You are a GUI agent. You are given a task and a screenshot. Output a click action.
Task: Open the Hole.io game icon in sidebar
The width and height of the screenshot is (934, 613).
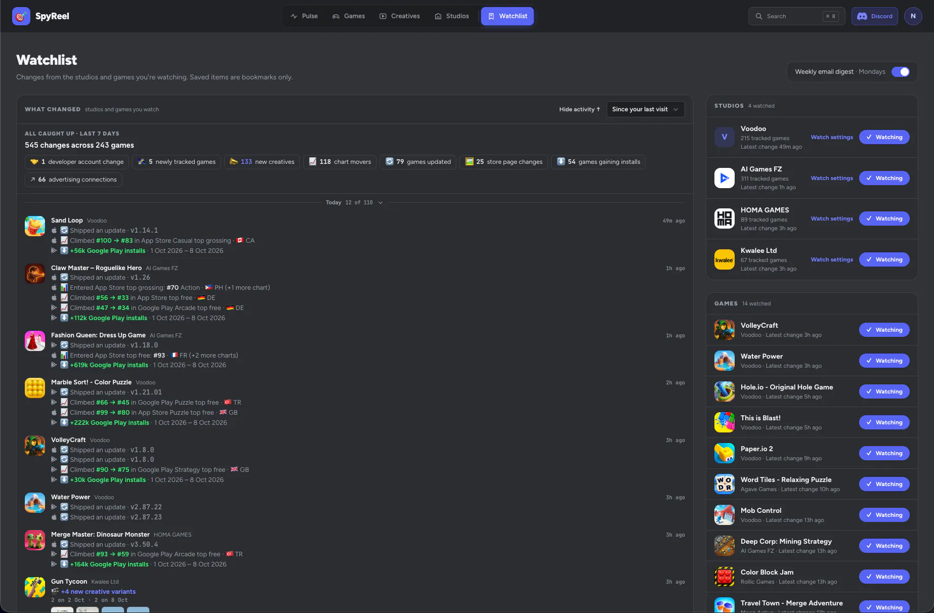[725, 391]
